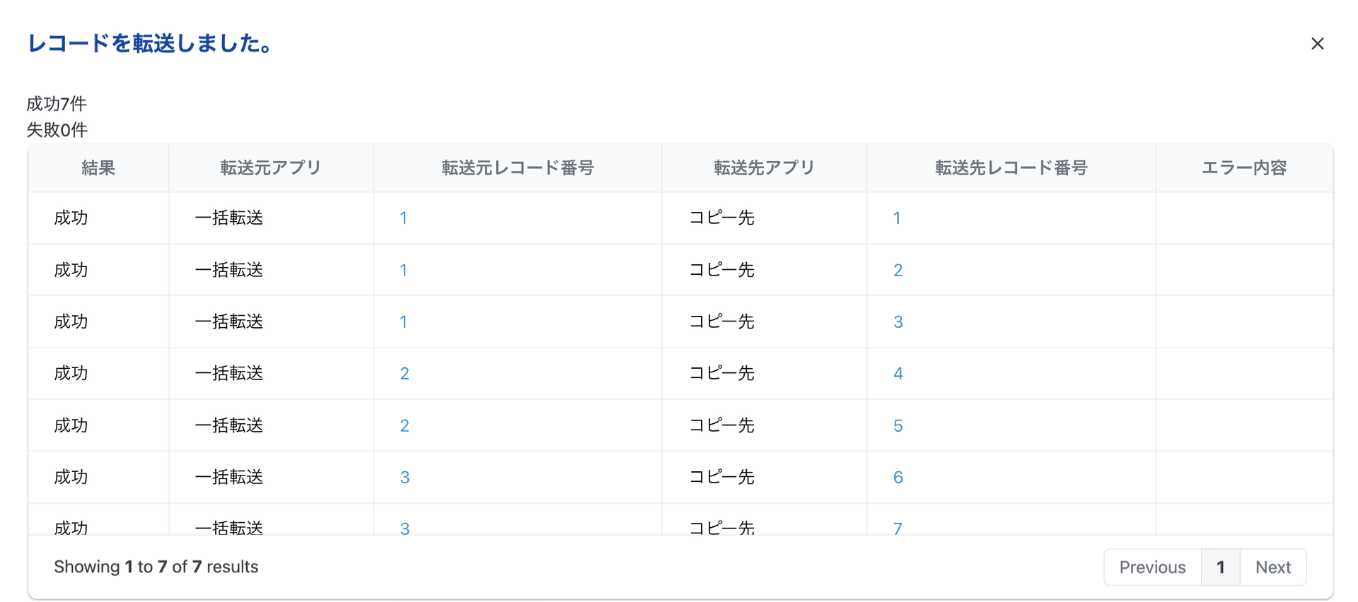Screen dimensions: 1358x602
Task: Open source record for destination record 6
Action: (x=405, y=477)
